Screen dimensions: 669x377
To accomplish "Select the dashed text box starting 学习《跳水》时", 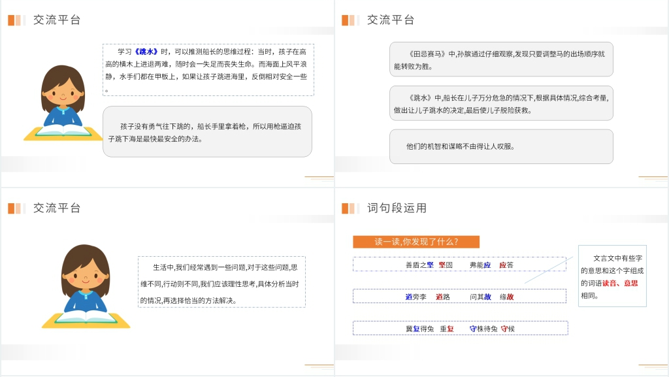I will [x=208, y=70].
